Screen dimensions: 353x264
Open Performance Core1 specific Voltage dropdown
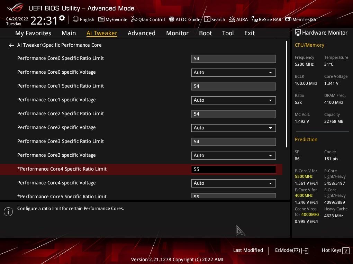click(234, 100)
